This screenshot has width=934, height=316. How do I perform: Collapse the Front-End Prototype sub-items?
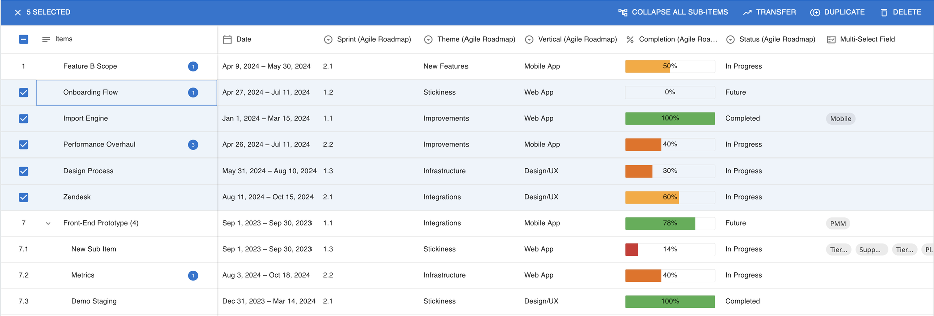pos(48,223)
